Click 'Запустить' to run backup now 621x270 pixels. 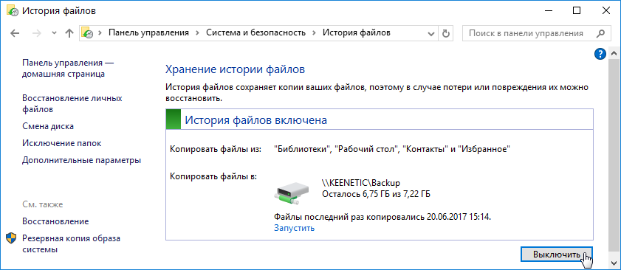[x=295, y=228]
